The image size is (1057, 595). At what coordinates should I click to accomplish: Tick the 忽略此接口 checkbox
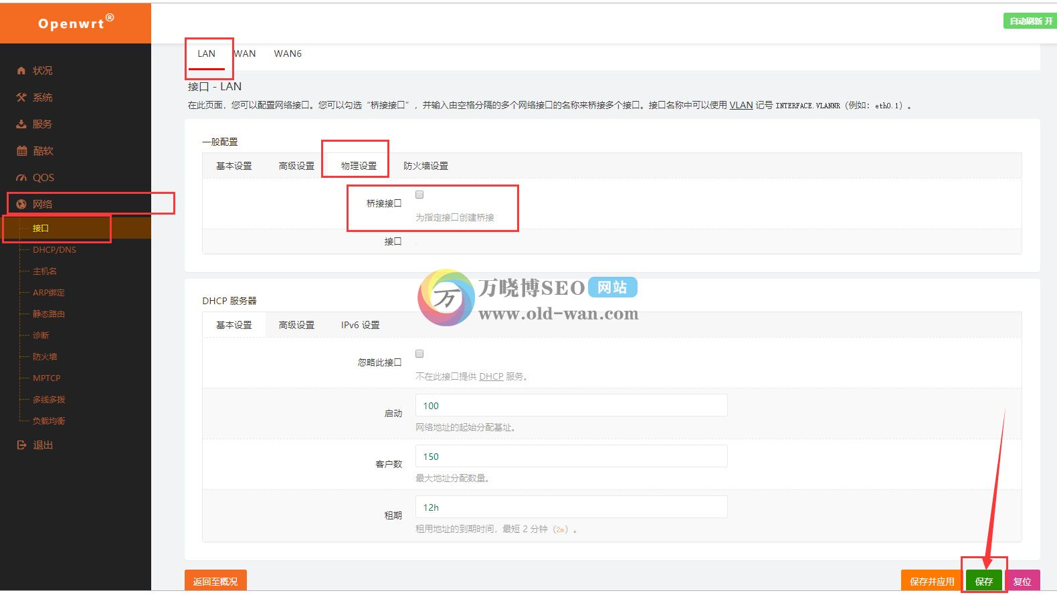click(419, 354)
